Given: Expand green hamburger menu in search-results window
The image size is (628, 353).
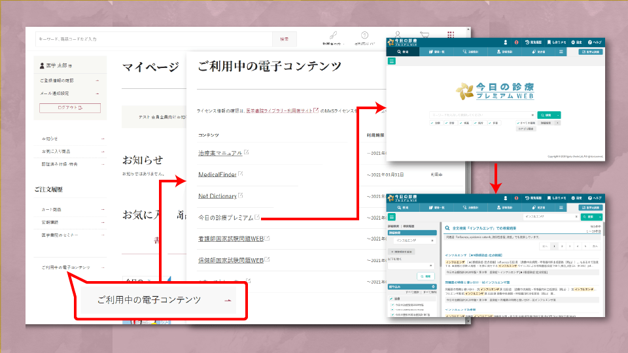Looking at the screenshot, I should pos(392,217).
